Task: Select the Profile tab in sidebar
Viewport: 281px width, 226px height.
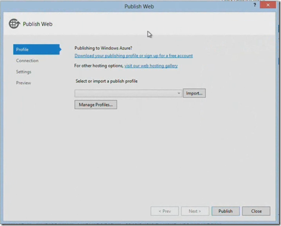Action: pos(37,49)
